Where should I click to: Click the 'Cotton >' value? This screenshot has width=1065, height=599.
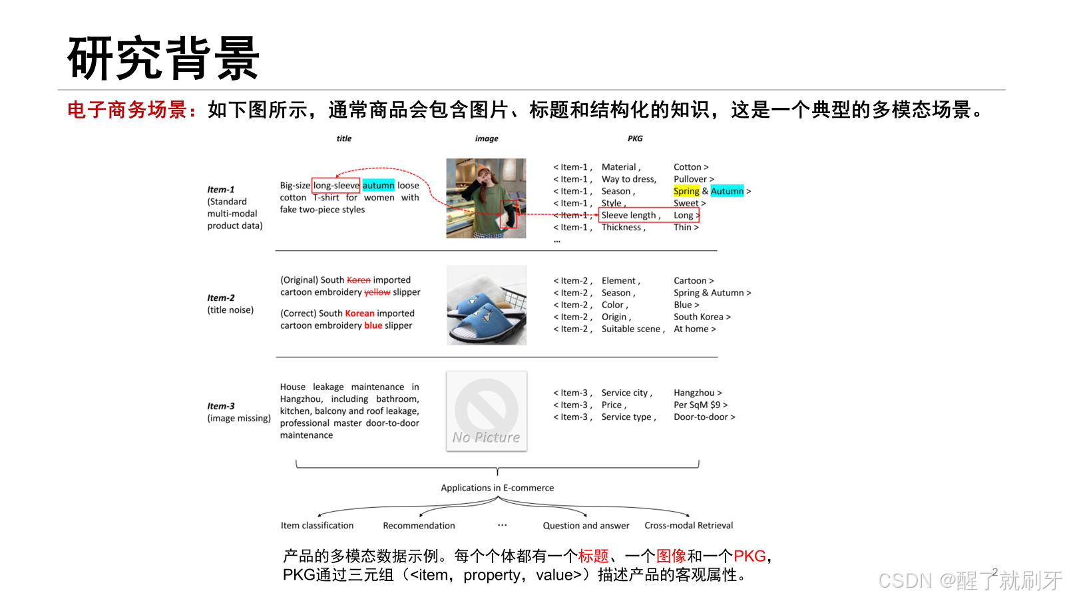pyautogui.click(x=691, y=167)
